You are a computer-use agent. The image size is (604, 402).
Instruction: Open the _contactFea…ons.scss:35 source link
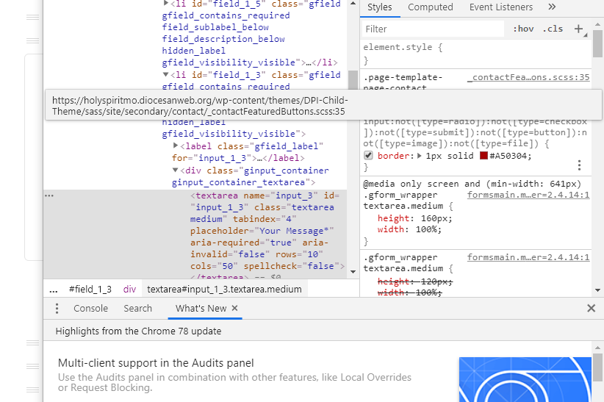[528, 77]
